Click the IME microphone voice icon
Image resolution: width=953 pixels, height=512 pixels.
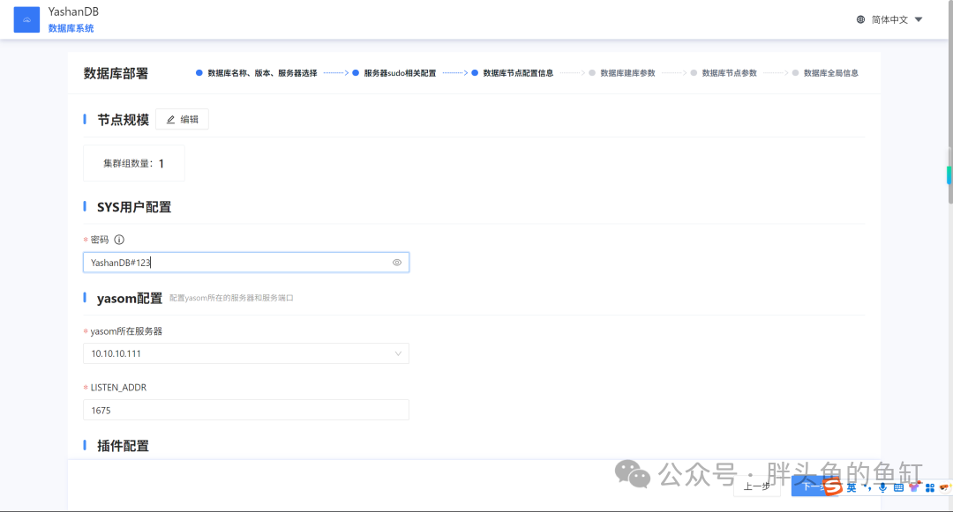click(882, 487)
